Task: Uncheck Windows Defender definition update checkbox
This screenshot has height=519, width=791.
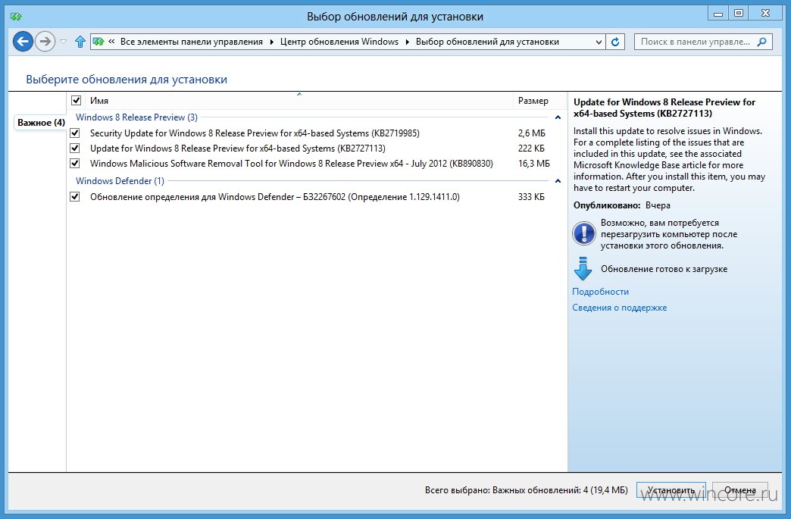Action: coord(75,197)
